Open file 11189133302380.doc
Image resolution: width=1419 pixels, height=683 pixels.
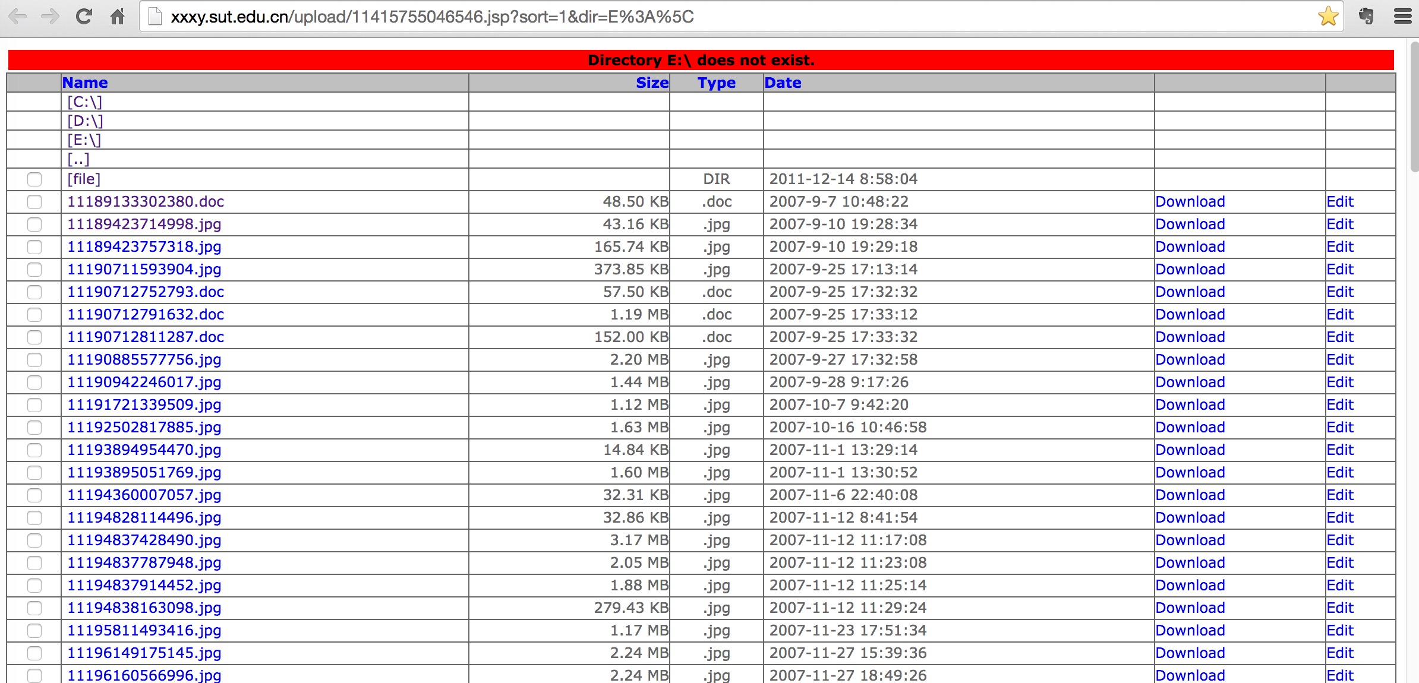pyautogui.click(x=146, y=201)
